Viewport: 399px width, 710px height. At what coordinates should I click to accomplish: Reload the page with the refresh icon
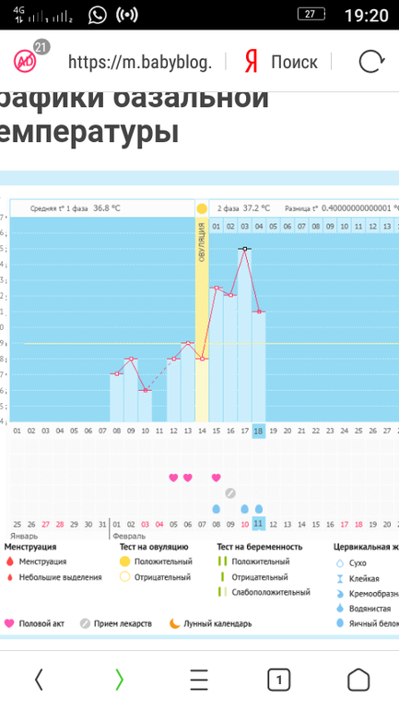[x=371, y=61]
